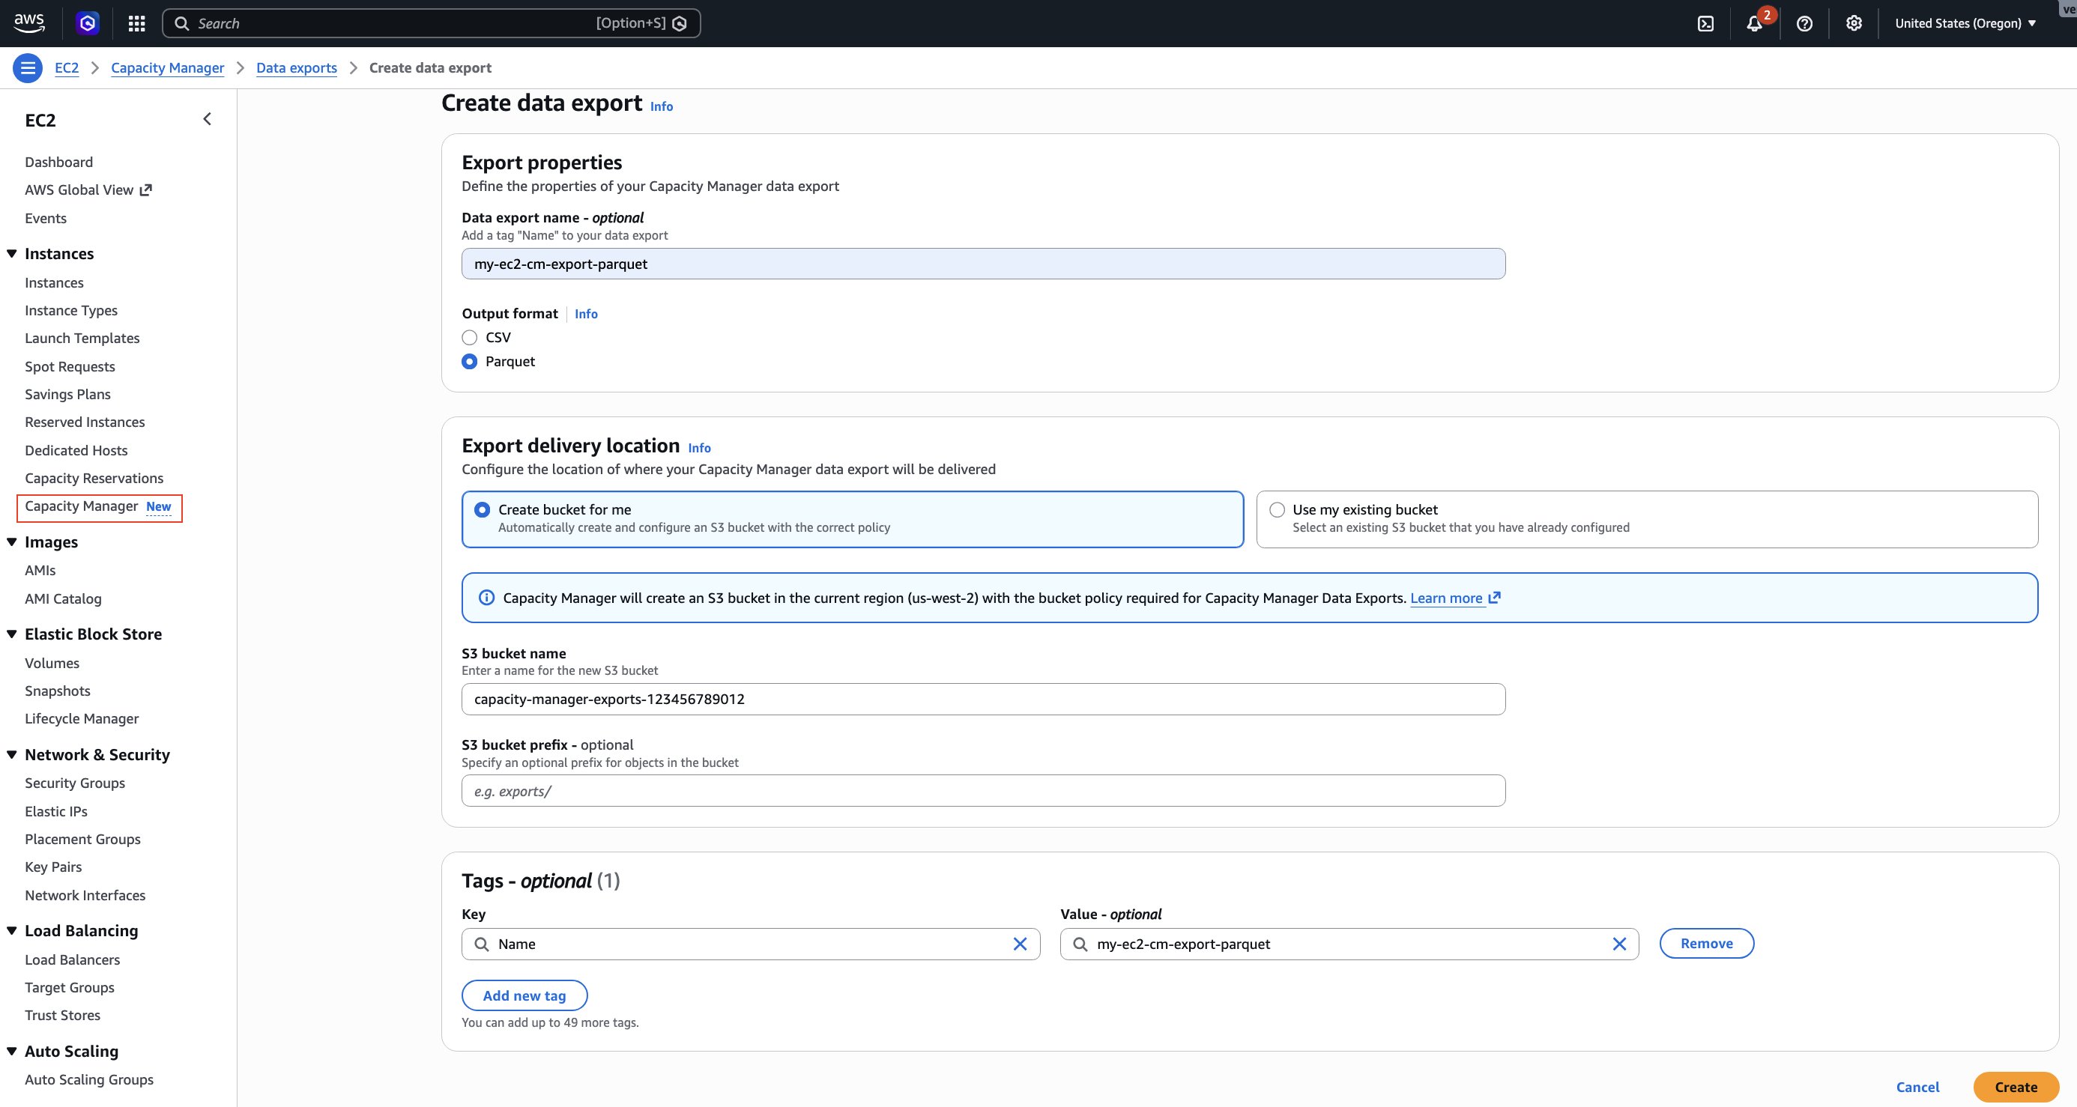Open Launch Templates in the sidebar
2077x1107 pixels.
tap(82, 338)
